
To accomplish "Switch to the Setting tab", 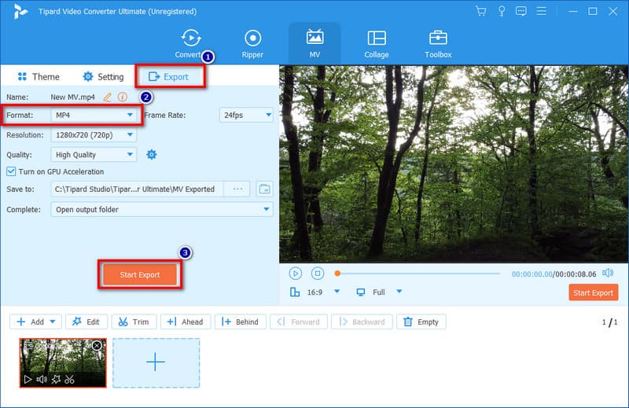I will click(x=104, y=76).
